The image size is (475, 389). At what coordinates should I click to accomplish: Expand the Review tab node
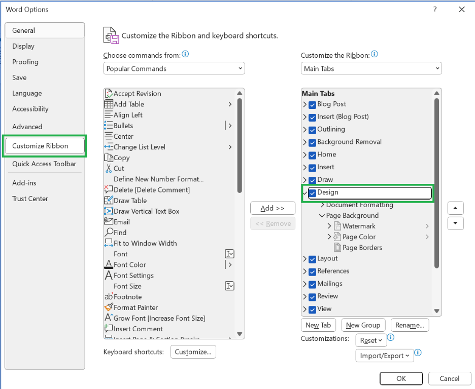click(x=305, y=296)
